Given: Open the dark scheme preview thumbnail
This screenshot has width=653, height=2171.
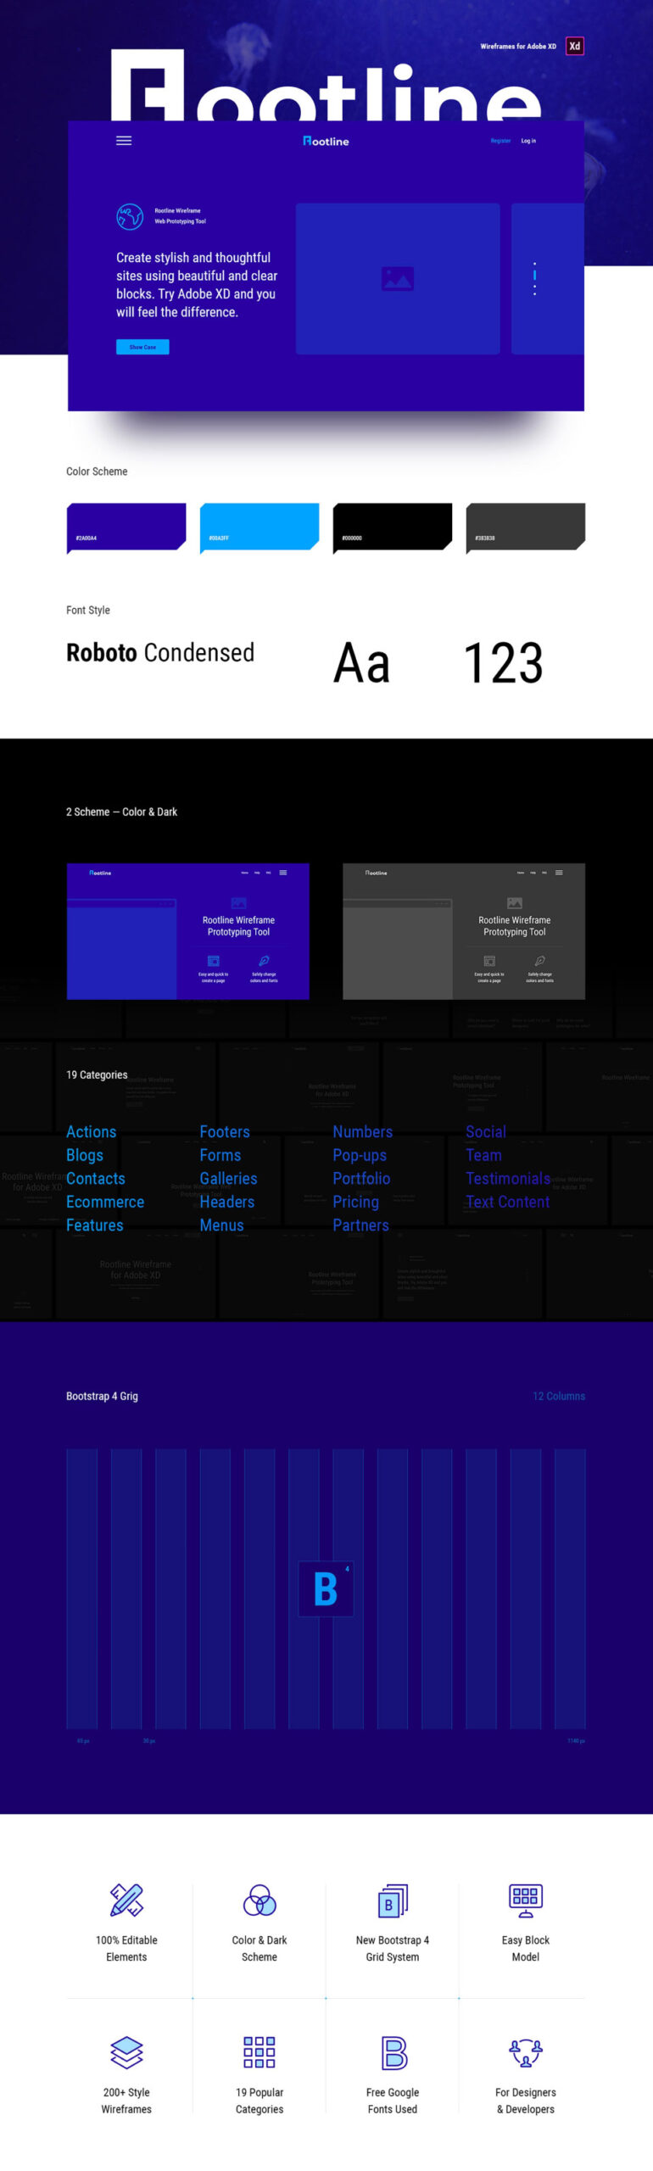Looking at the screenshot, I should pos(464,931).
